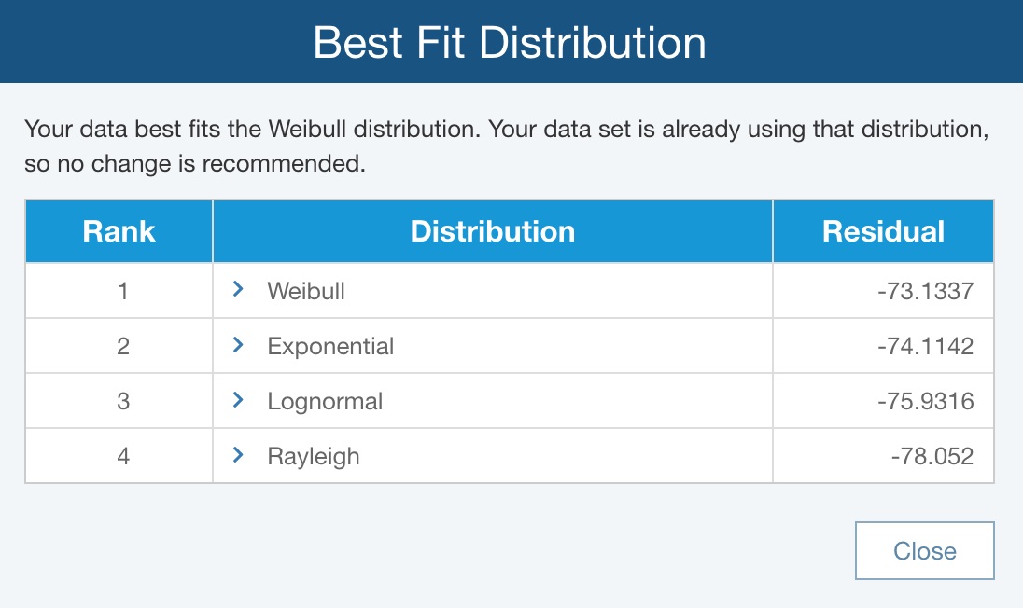The width and height of the screenshot is (1023, 608).
Task: Select the Lognormal distribution name
Action: coord(325,402)
